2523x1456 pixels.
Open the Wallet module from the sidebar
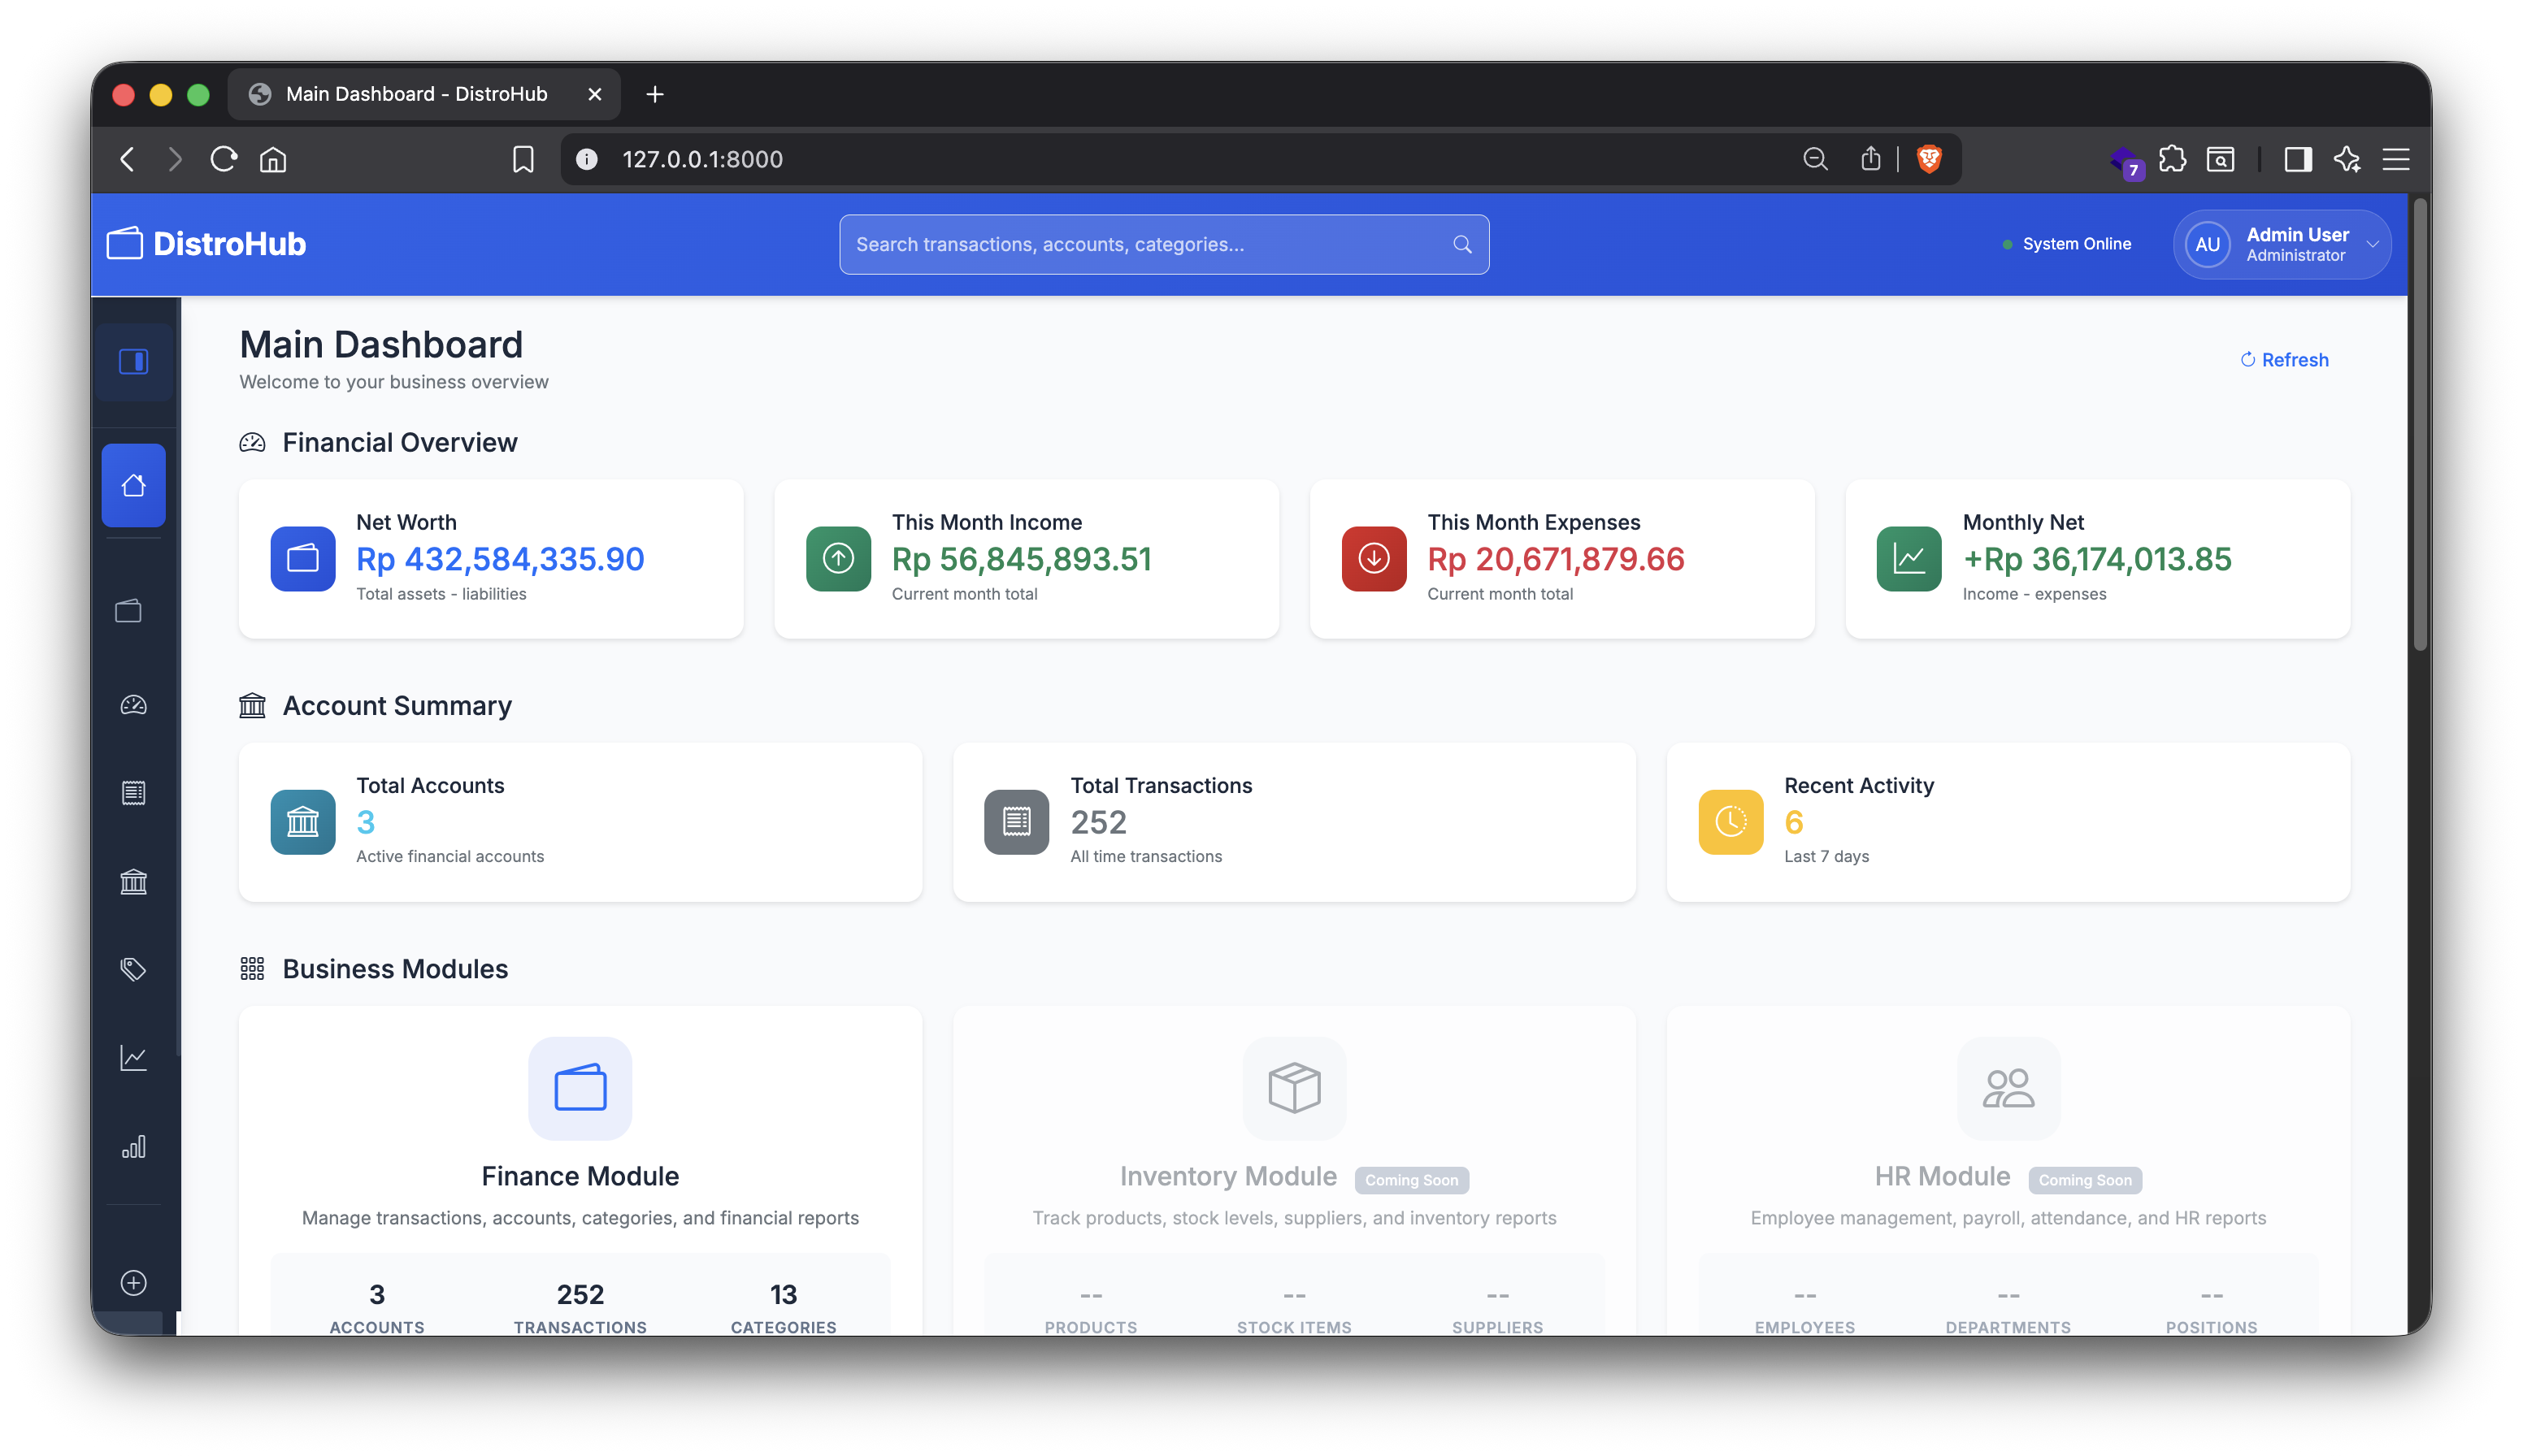pyautogui.click(x=133, y=610)
